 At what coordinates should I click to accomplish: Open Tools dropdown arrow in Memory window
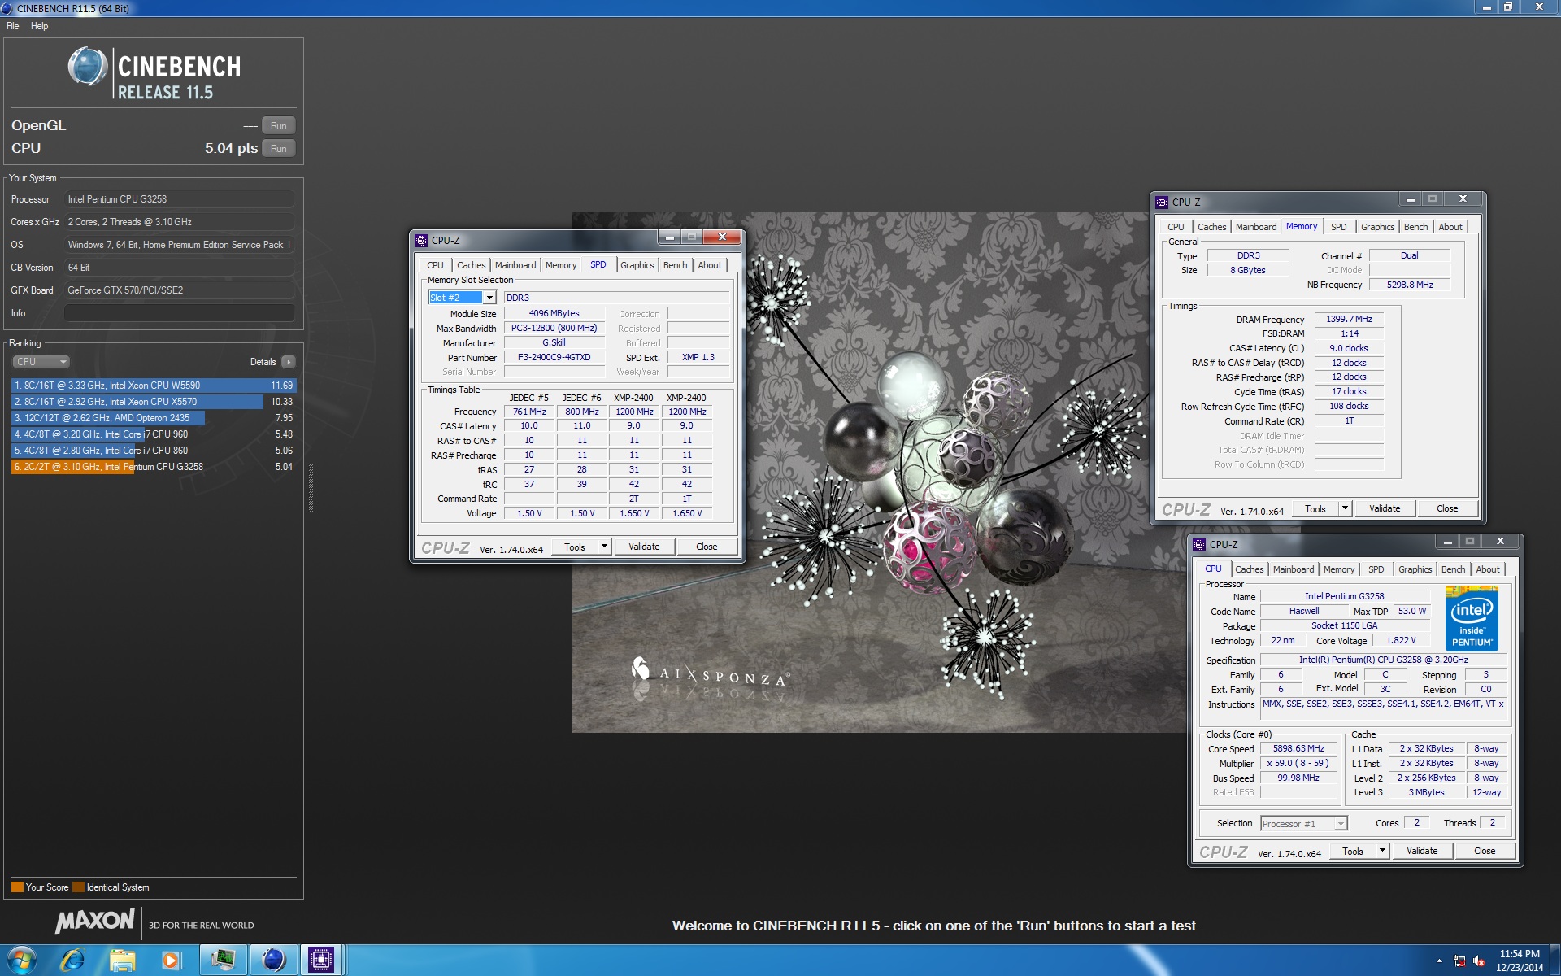1345,509
